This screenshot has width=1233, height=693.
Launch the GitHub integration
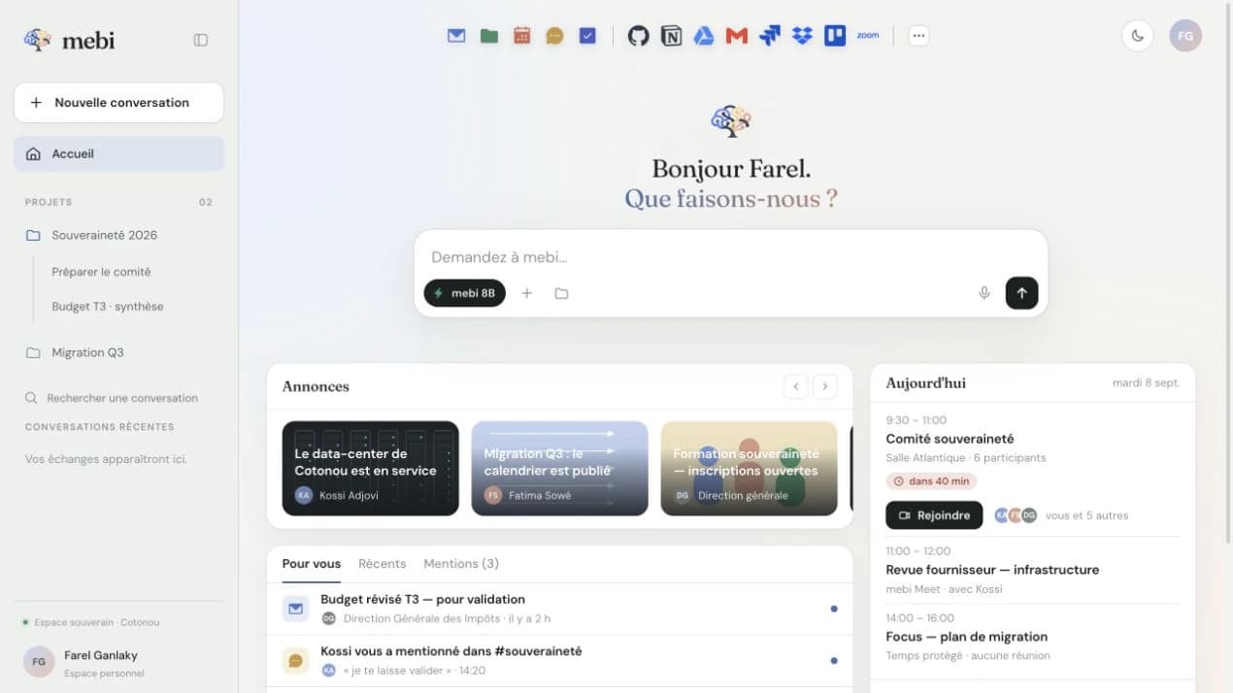[x=638, y=36]
